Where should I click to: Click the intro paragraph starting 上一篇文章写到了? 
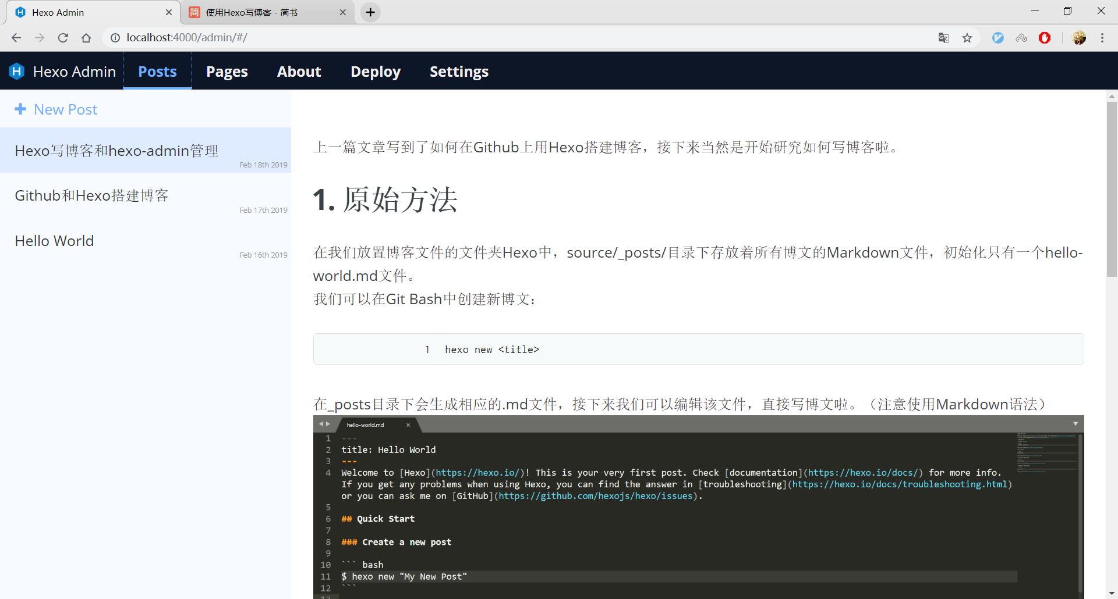(606, 147)
